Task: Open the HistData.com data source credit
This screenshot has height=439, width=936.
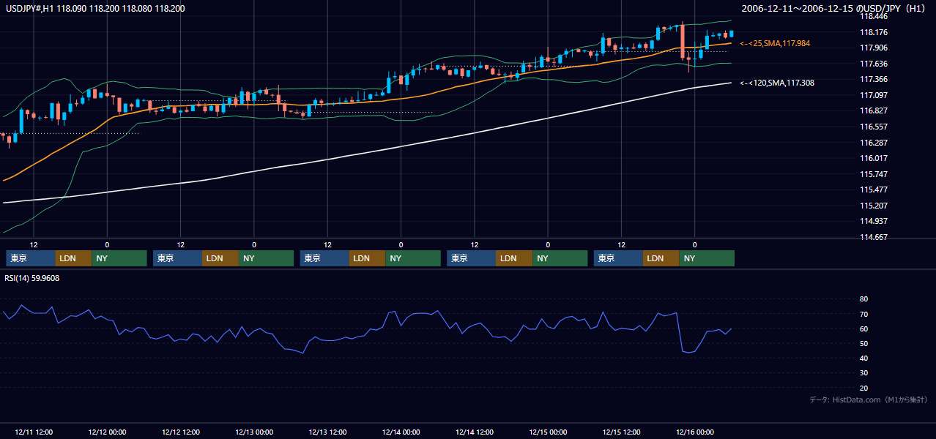Action: click(868, 399)
